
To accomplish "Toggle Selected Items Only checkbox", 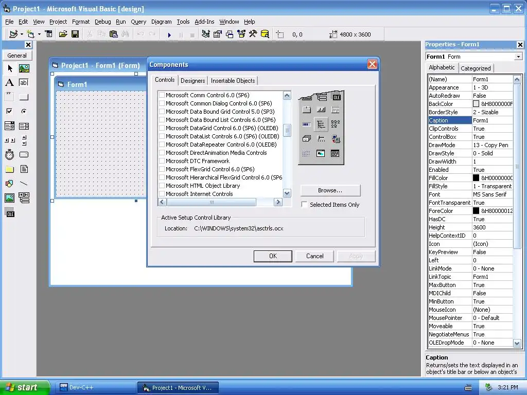I will [304, 205].
